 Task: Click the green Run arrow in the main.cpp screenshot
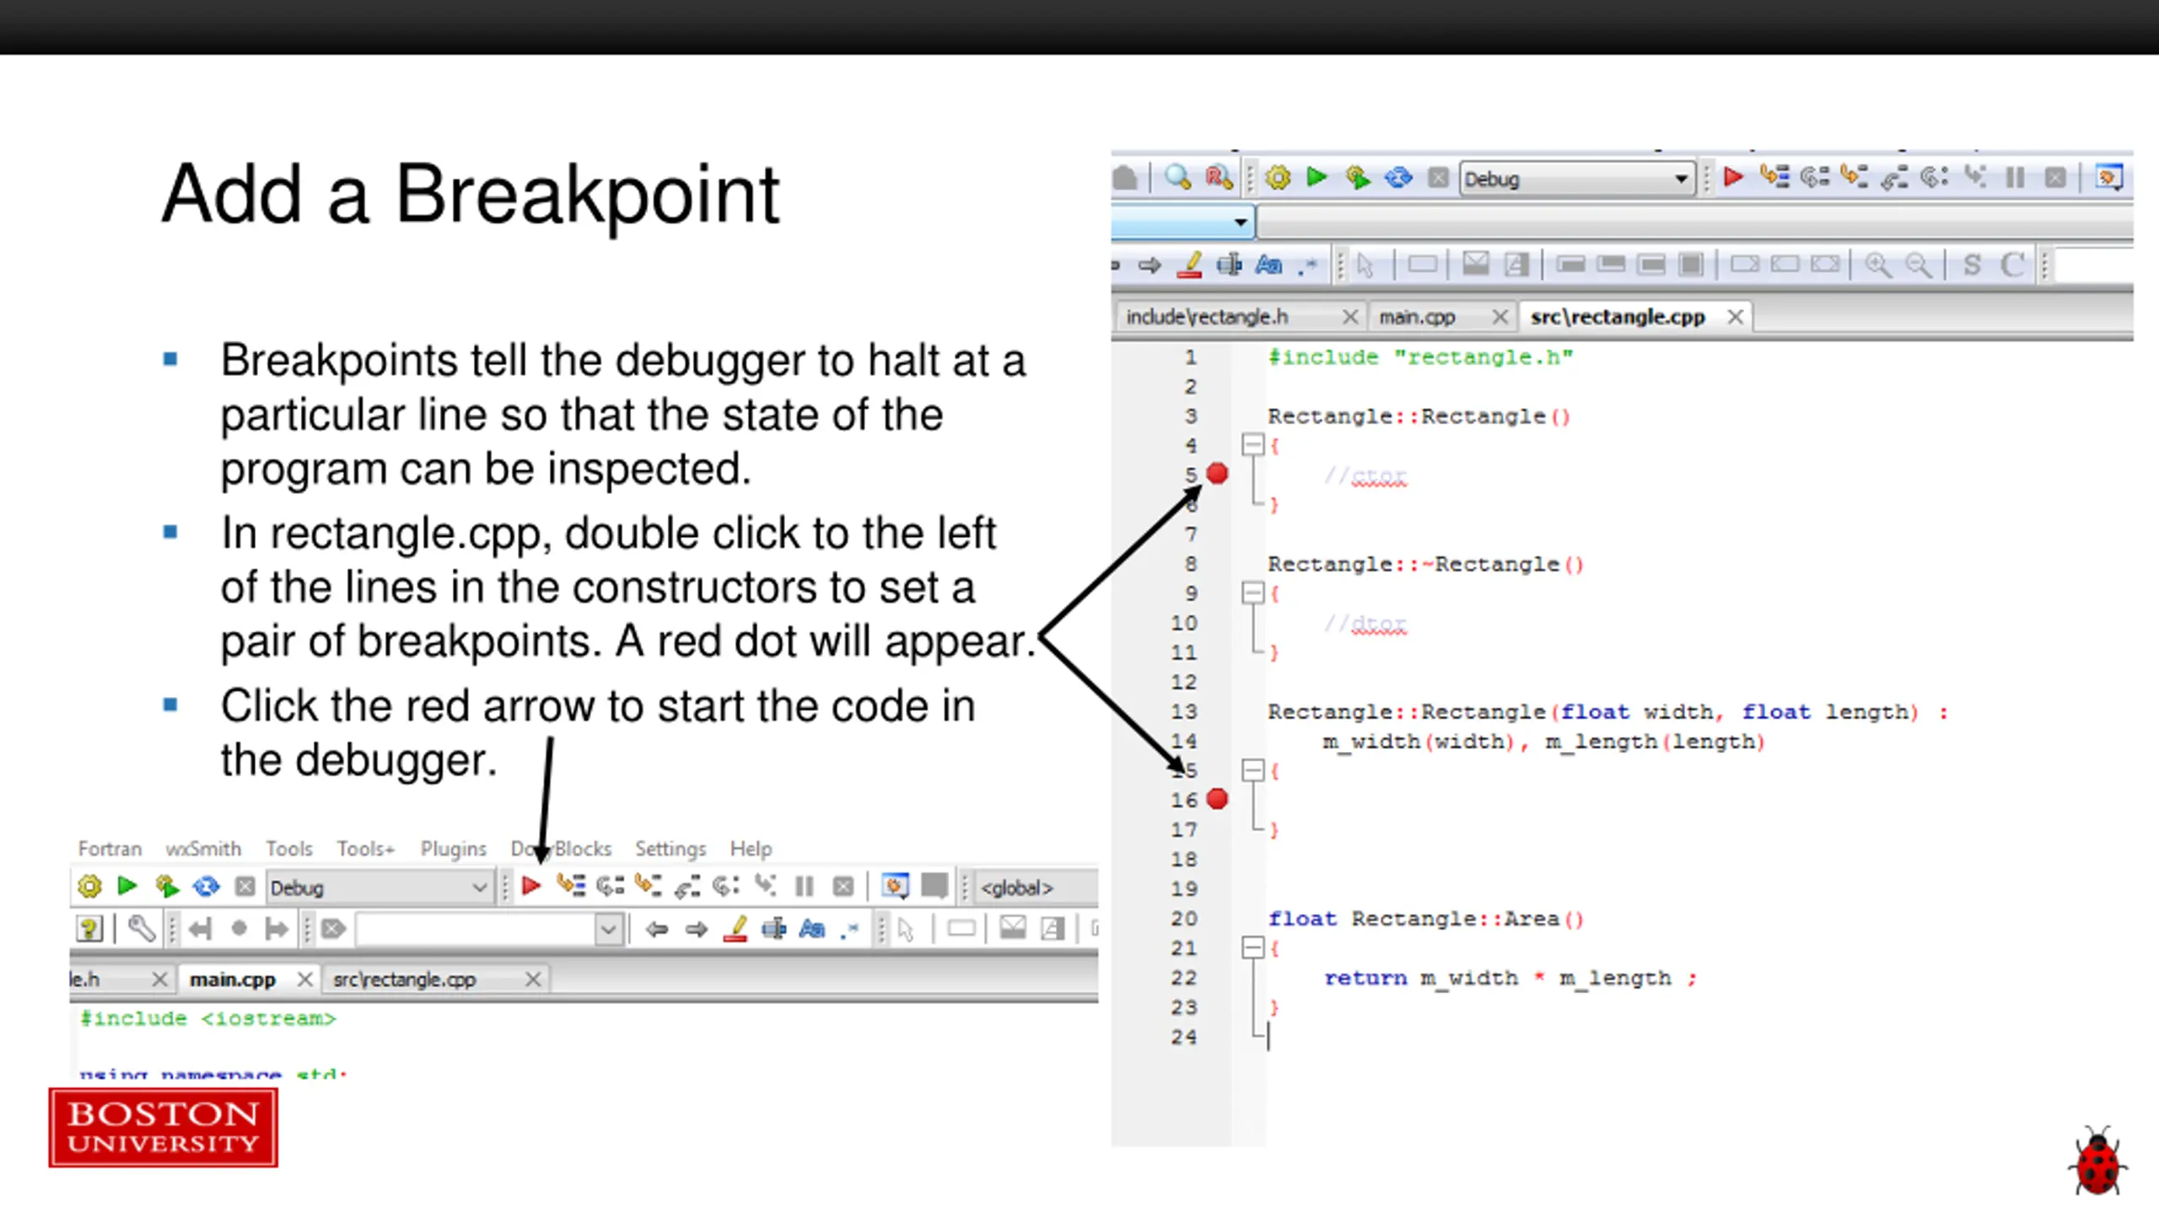click(x=127, y=885)
